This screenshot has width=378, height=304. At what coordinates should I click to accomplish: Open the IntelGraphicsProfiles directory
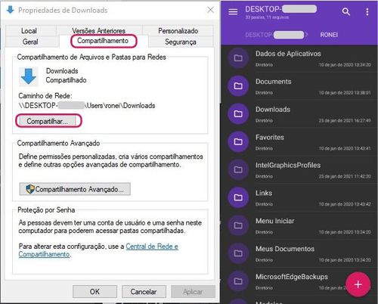[x=299, y=169]
